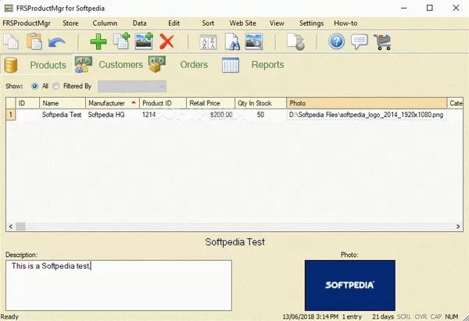Sort by the ID column header
This screenshot has height=321, width=469.
(x=27, y=103)
